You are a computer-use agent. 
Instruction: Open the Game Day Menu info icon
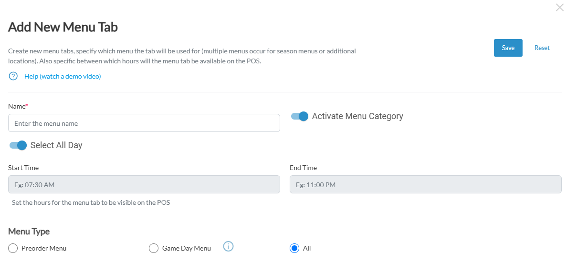pyautogui.click(x=229, y=247)
